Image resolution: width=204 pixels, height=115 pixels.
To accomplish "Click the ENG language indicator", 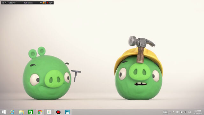I will click(x=190, y=112).
